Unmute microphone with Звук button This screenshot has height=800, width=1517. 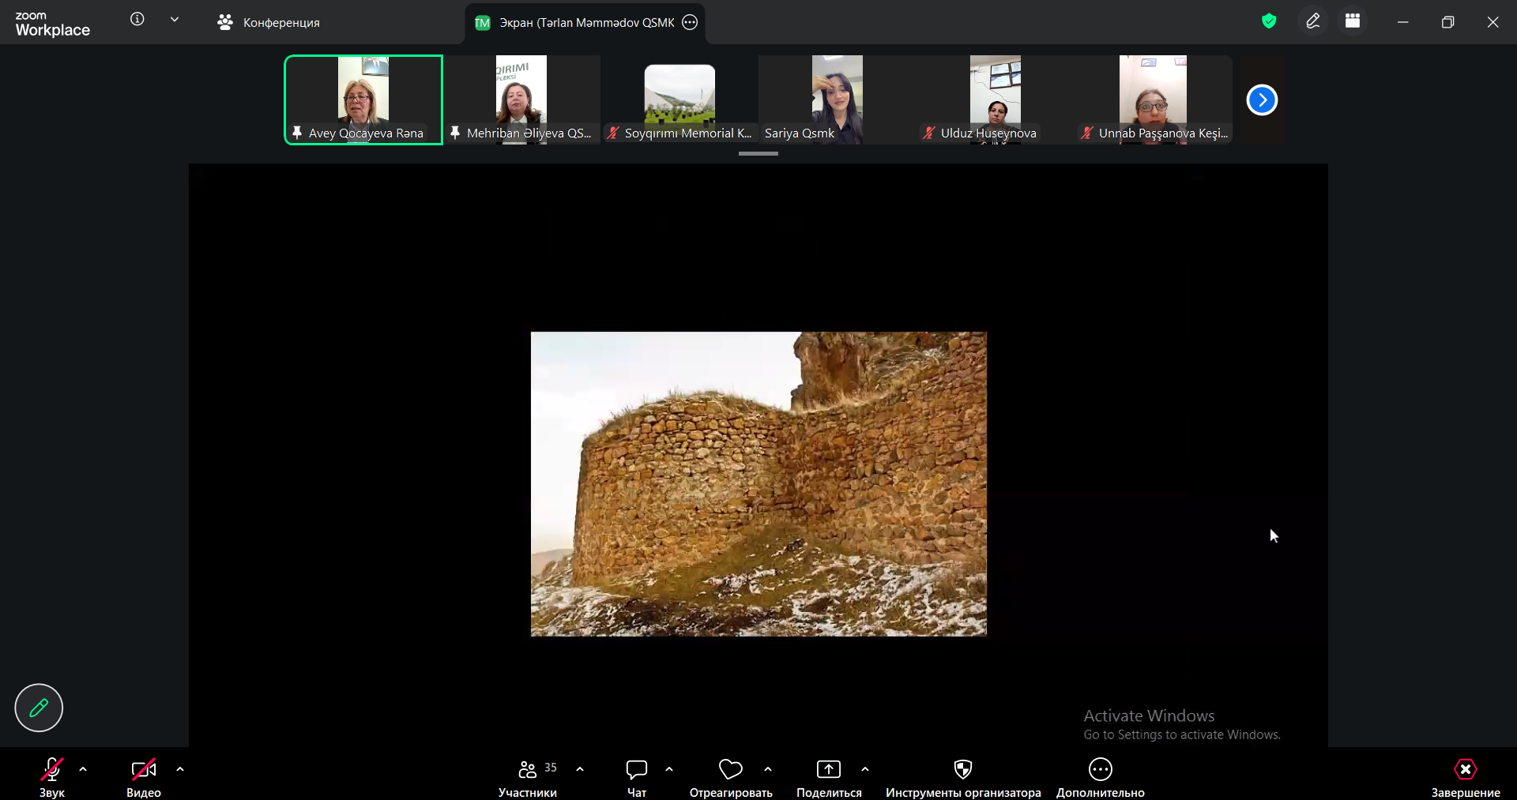tap(52, 777)
